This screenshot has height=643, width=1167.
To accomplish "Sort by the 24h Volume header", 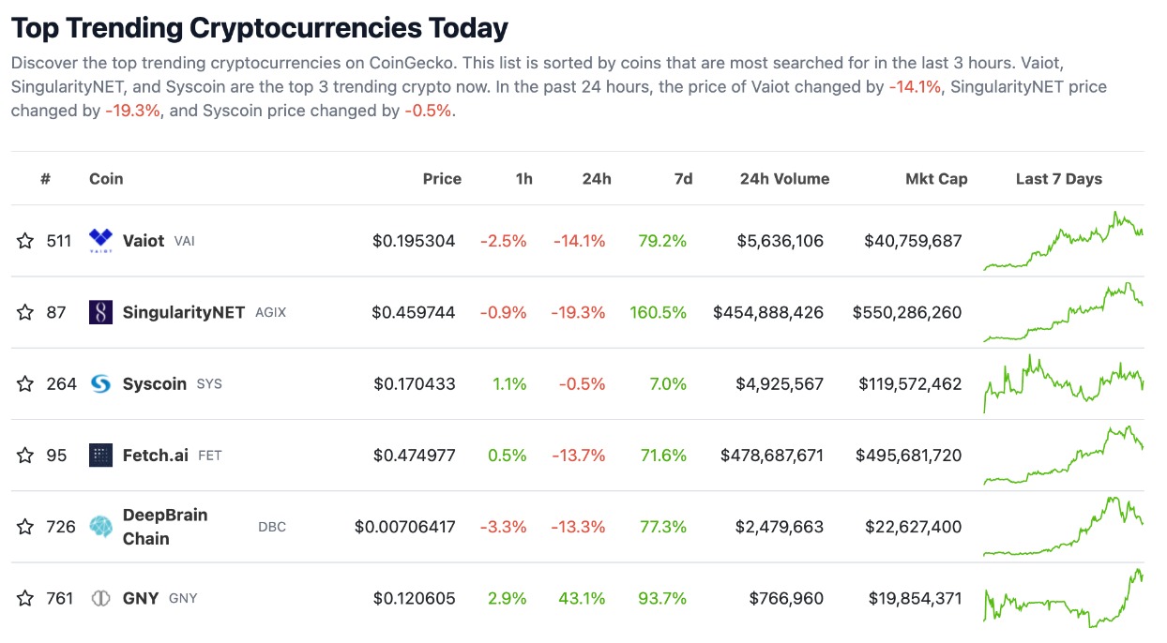I will pyautogui.click(x=784, y=179).
